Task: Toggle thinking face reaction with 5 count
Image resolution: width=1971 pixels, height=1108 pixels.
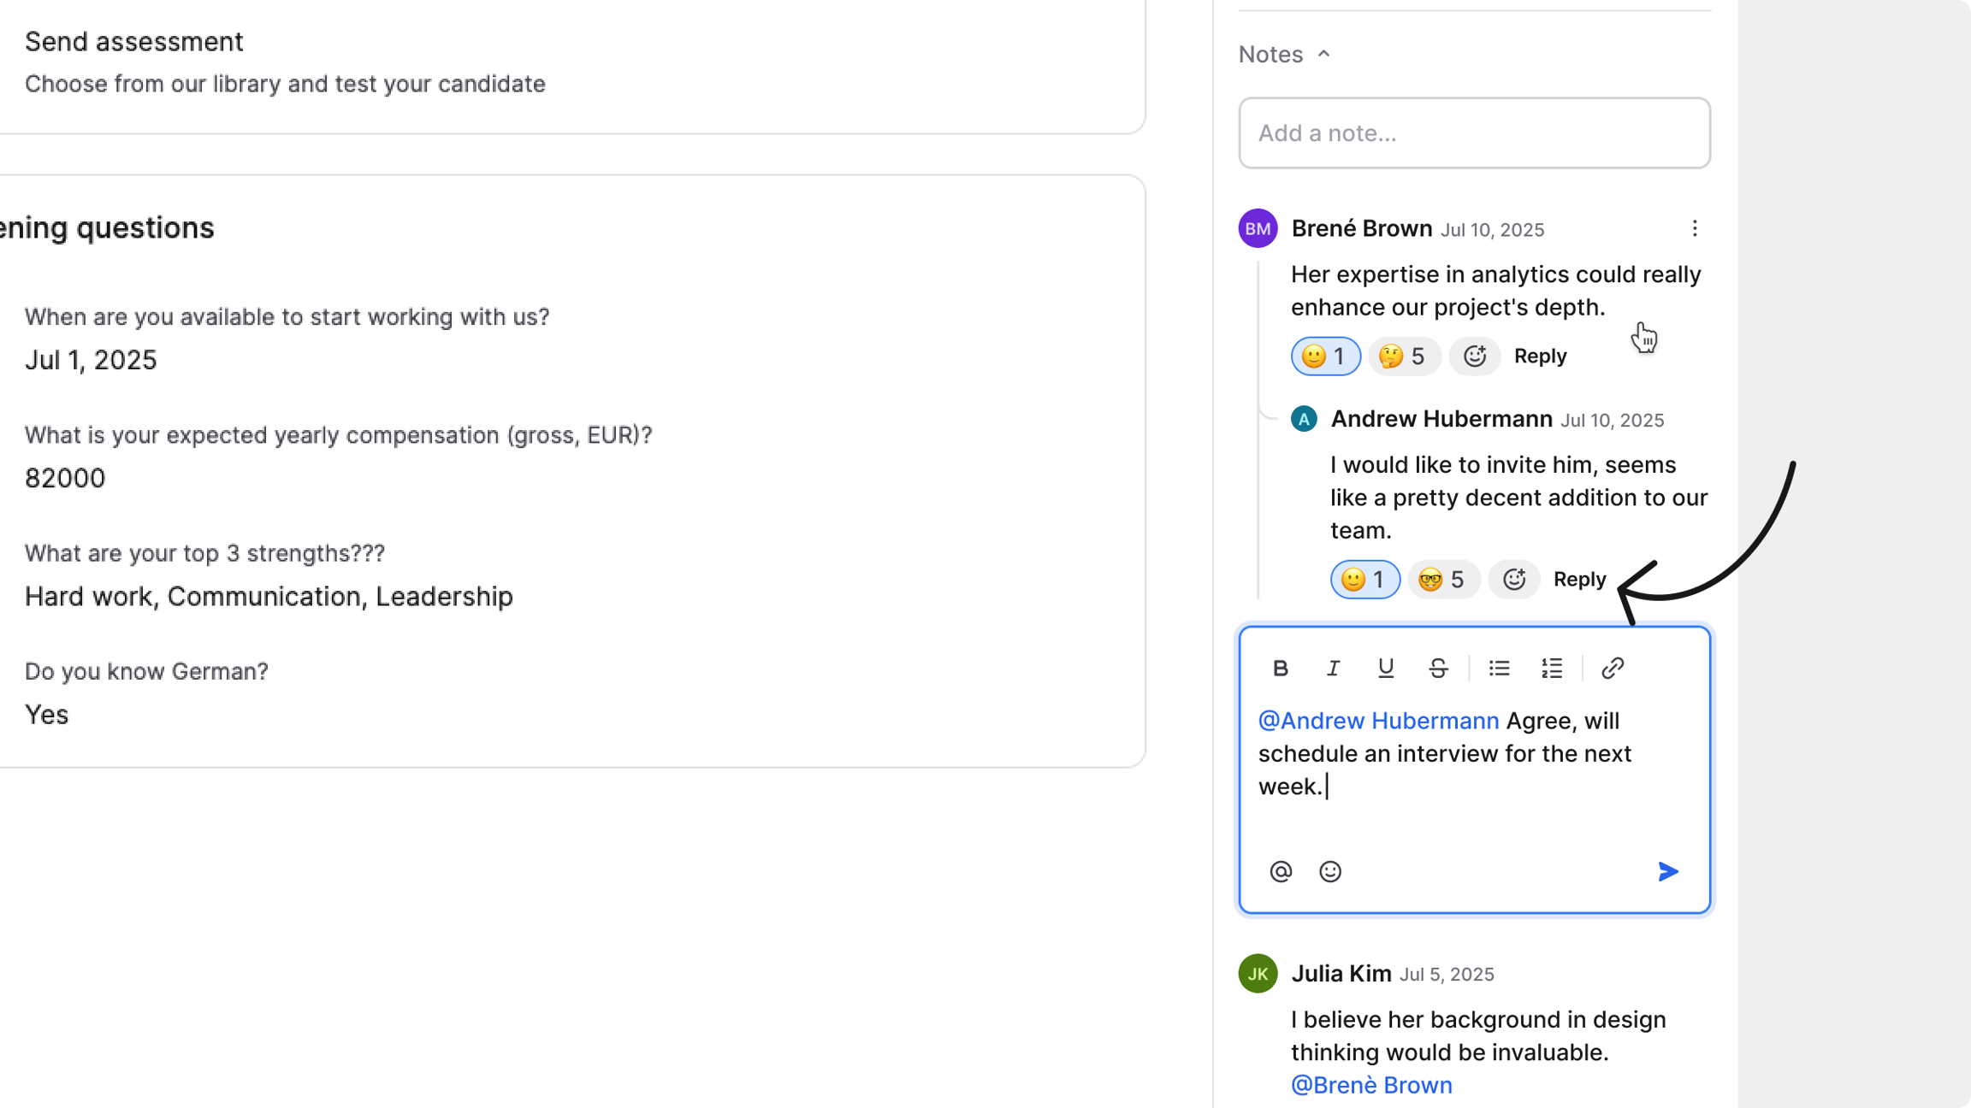Action: tap(1404, 357)
